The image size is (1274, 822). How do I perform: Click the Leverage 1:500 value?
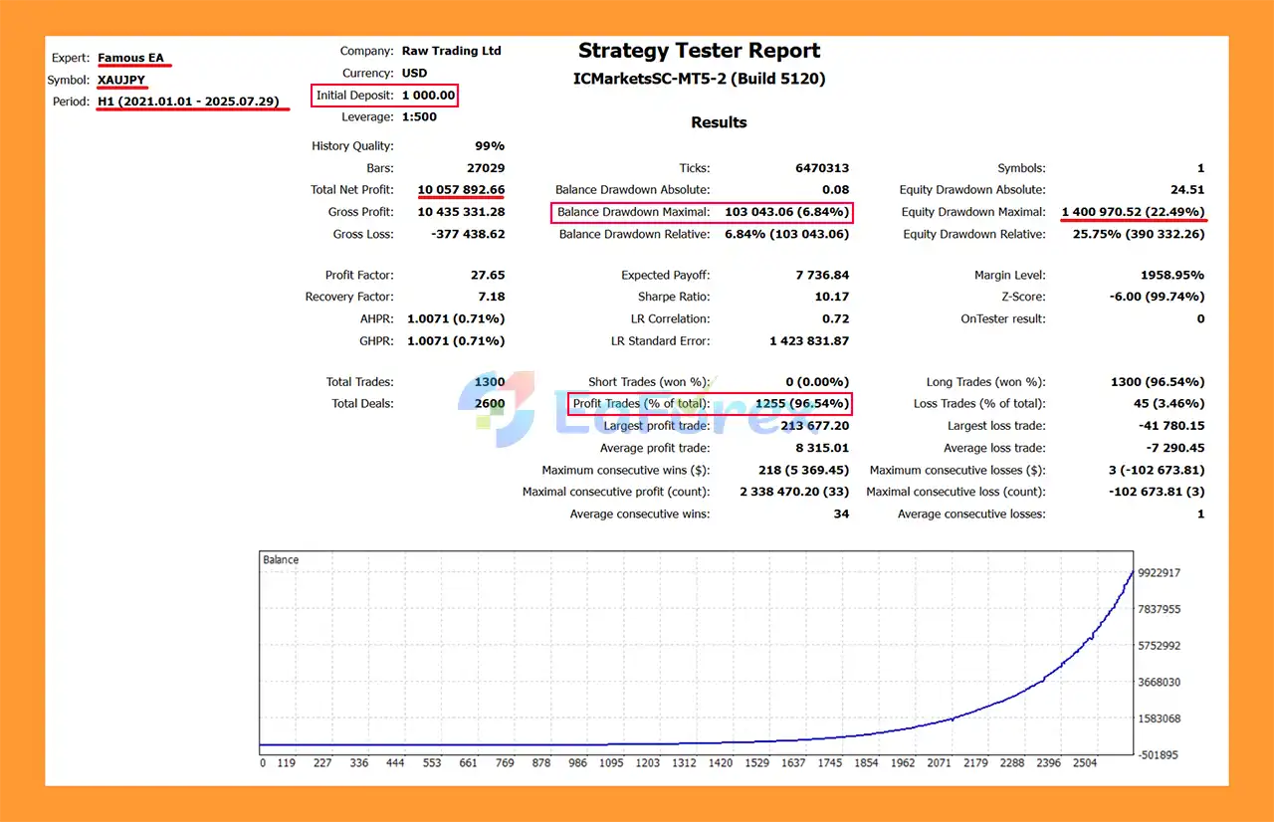419,116
